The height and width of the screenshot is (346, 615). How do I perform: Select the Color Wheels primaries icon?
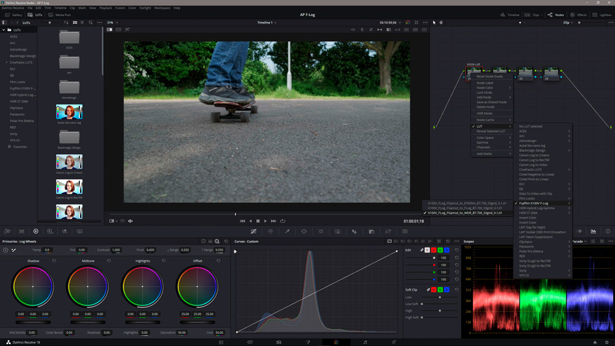36,232
